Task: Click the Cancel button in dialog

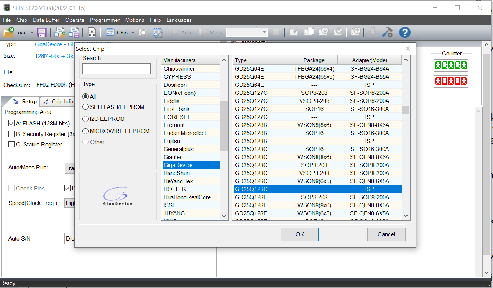Action: (386, 234)
